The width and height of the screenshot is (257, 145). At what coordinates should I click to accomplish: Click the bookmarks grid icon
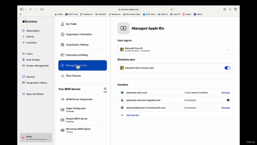[x=20, y=14]
